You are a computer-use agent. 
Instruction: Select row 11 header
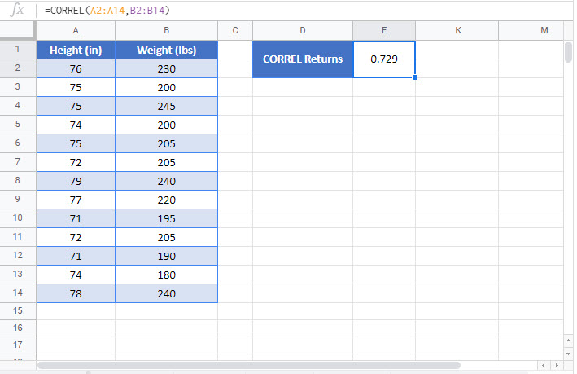[18, 236]
